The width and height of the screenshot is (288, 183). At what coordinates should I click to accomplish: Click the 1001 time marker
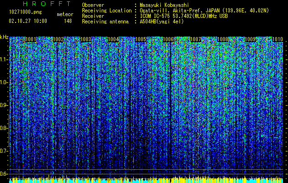[x=31, y=39]
